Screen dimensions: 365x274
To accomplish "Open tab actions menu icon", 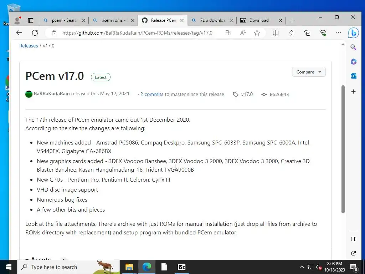I will (31, 20).
